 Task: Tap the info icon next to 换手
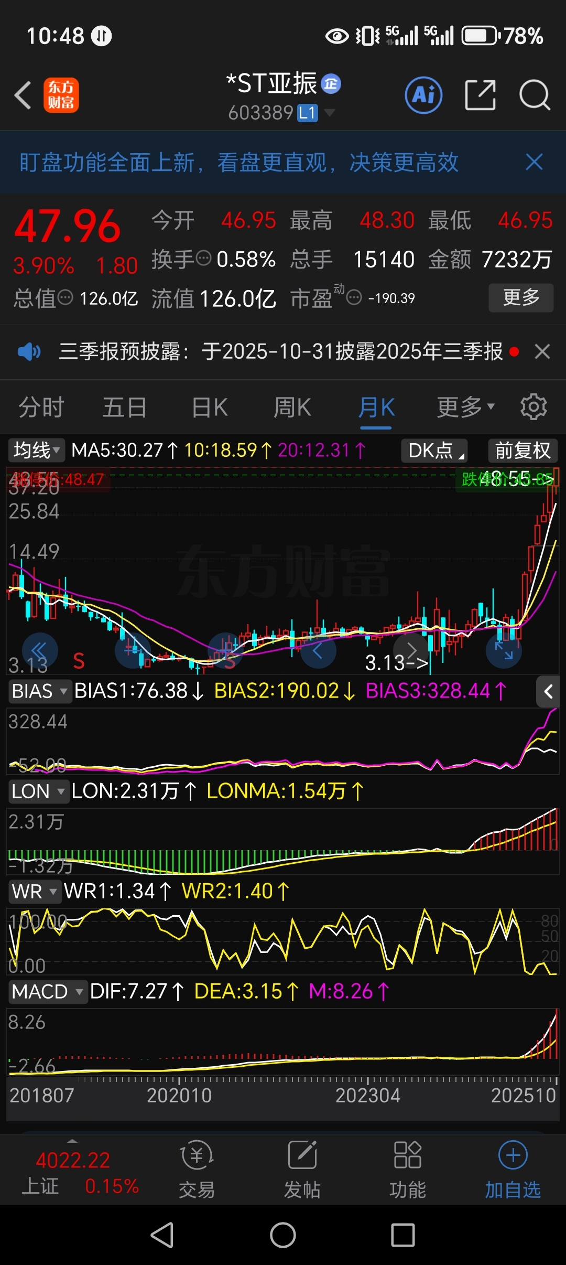point(203,258)
